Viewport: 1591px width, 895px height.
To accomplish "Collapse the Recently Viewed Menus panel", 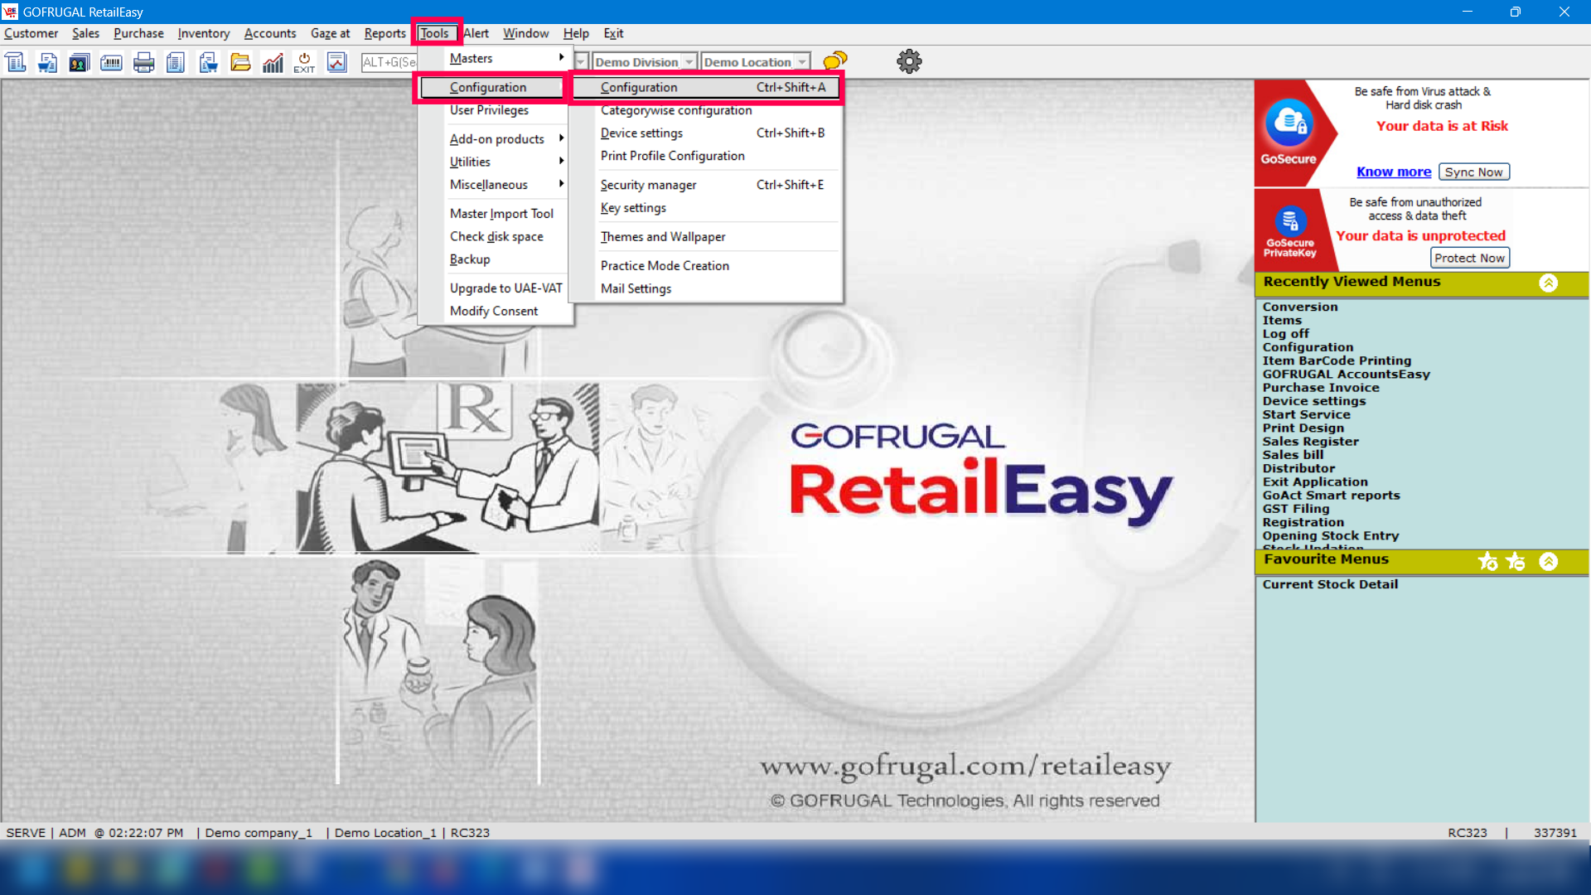I will tap(1548, 283).
